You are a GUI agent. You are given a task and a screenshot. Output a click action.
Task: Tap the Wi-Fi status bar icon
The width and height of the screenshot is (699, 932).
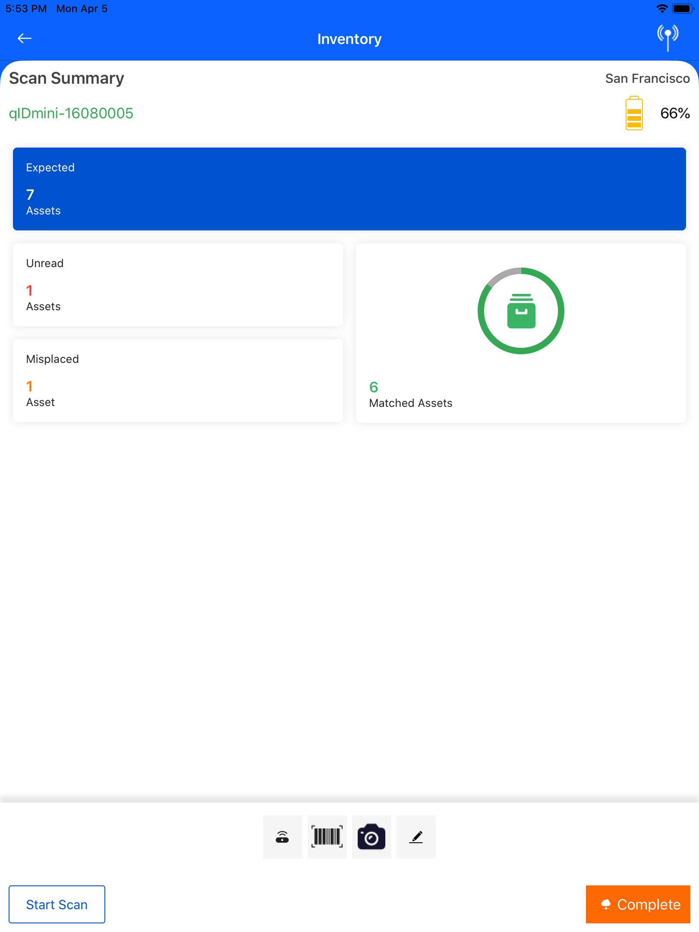(662, 9)
